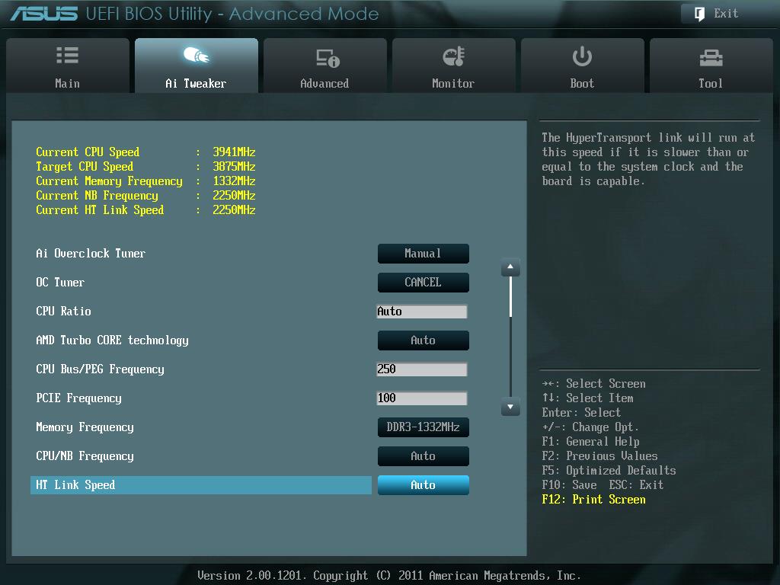Screen dimensions: 780x585
Task: Select the Ai Tweaker tab label
Action: click(196, 84)
